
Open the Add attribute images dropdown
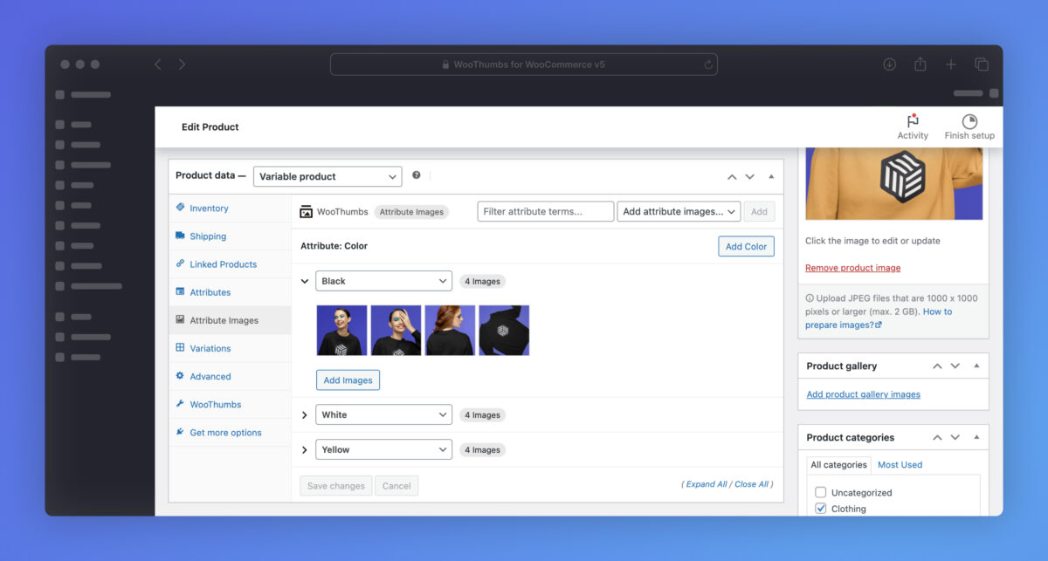[x=679, y=211]
